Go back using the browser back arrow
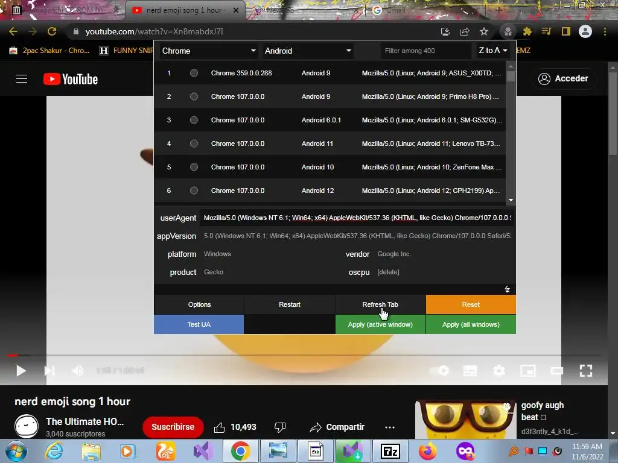The width and height of the screenshot is (618, 463). pyautogui.click(x=13, y=31)
